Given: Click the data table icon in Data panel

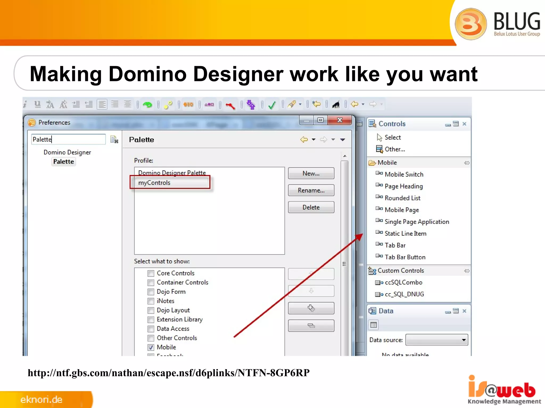Looking at the screenshot, I should pyautogui.click(x=374, y=325).
